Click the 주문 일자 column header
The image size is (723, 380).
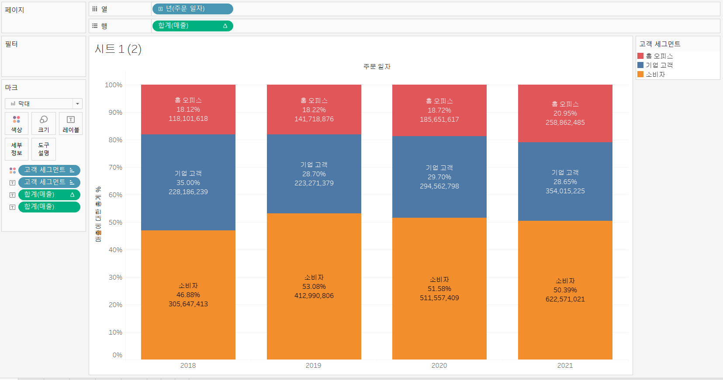377,66
